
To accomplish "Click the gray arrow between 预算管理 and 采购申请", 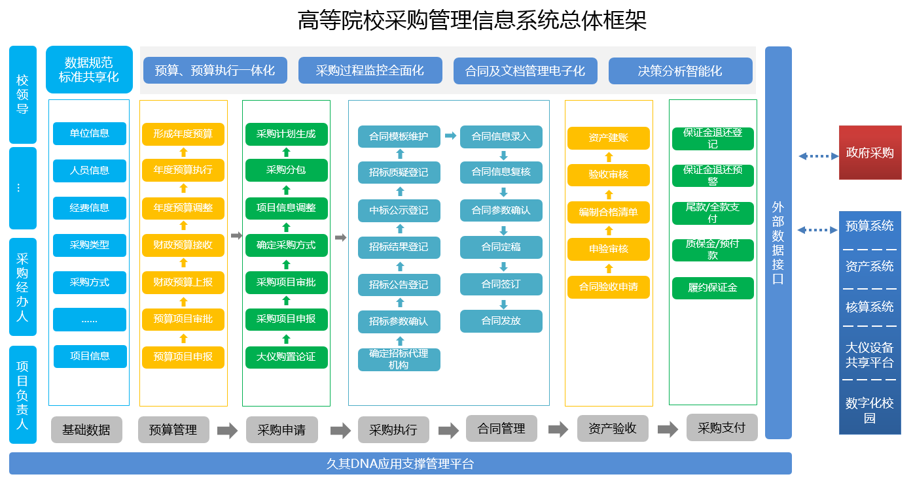I will pos(227,430).
